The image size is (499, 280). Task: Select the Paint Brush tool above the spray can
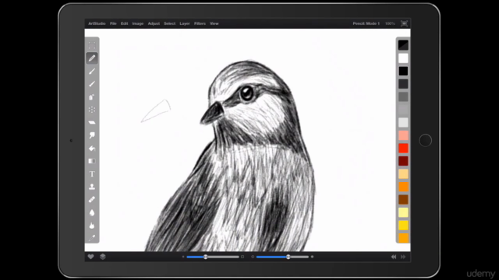(x=92, y=84)
